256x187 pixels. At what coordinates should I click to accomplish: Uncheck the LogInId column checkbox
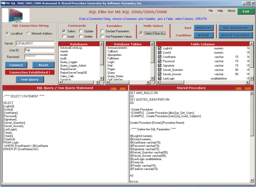(159, 48)
